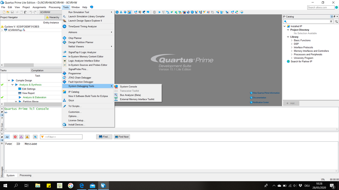The width and height of the screenshot is (339, 190).
Task: Toggle critical warning messages filter (purple triangle)
Action: point(21,137)
